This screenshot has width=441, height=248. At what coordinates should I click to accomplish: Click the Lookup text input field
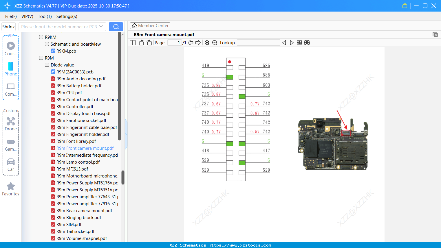point(258,43)
